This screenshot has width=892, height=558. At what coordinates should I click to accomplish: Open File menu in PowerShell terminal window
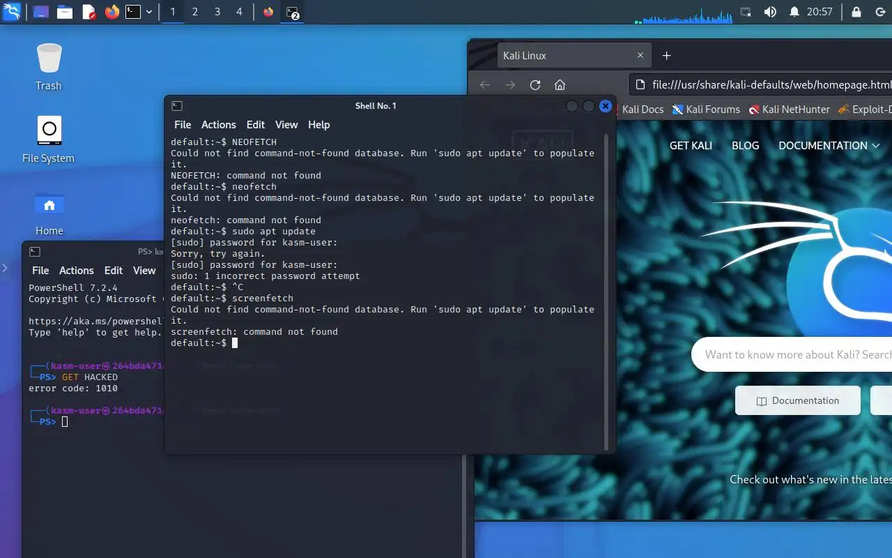point(41,271)
